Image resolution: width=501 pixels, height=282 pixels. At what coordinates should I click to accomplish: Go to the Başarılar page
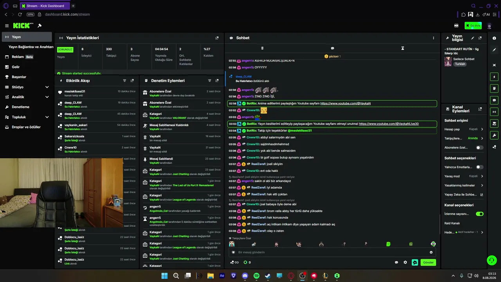(27, 77)
